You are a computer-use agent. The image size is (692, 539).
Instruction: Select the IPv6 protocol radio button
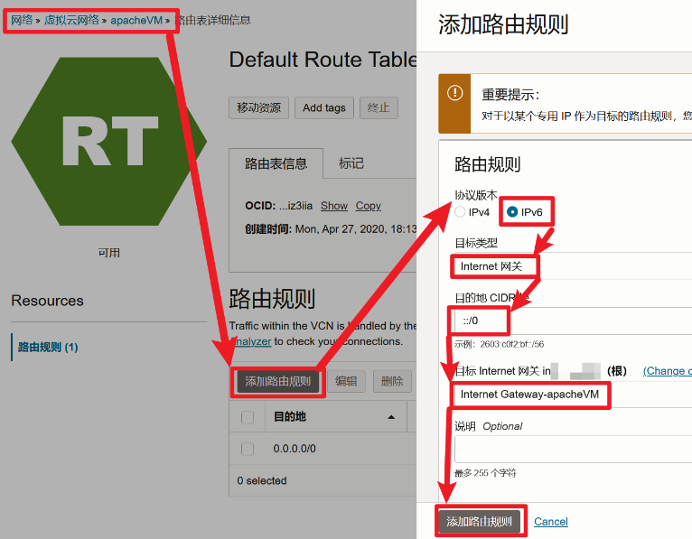[x=512, y=212]
